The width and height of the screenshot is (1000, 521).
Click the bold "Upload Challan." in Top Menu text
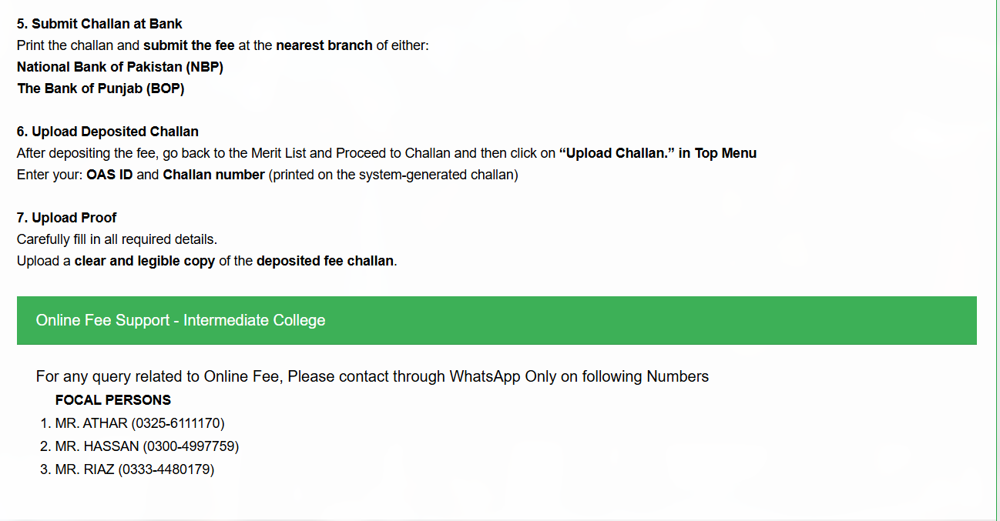point(658,153)
